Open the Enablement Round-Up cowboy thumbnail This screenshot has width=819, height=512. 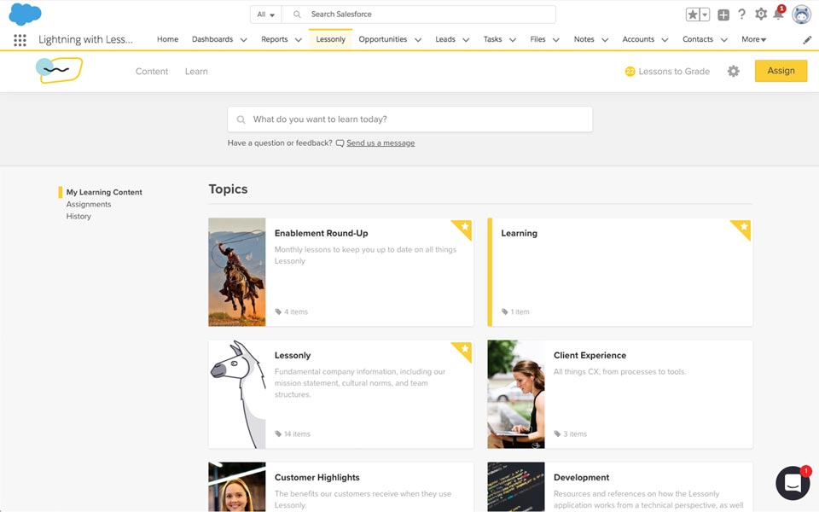click(236, 272)
